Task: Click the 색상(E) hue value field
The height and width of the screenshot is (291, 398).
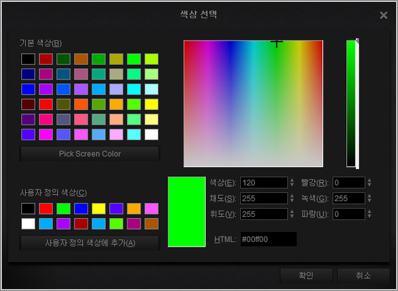Action: click(264, 183)
